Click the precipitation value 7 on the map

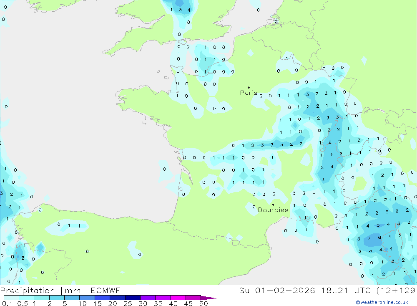(x=369, y=238)
